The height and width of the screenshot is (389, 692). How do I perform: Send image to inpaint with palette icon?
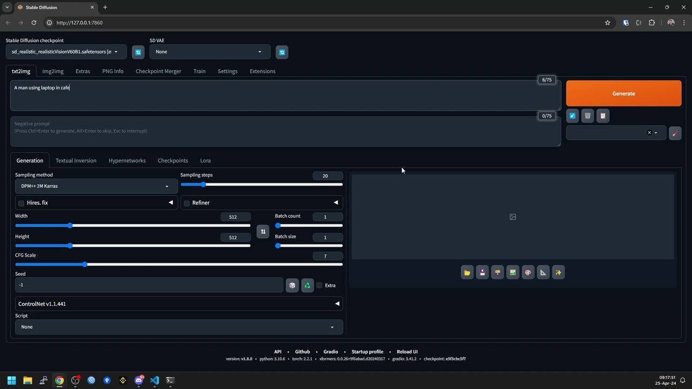pos(528,273)
